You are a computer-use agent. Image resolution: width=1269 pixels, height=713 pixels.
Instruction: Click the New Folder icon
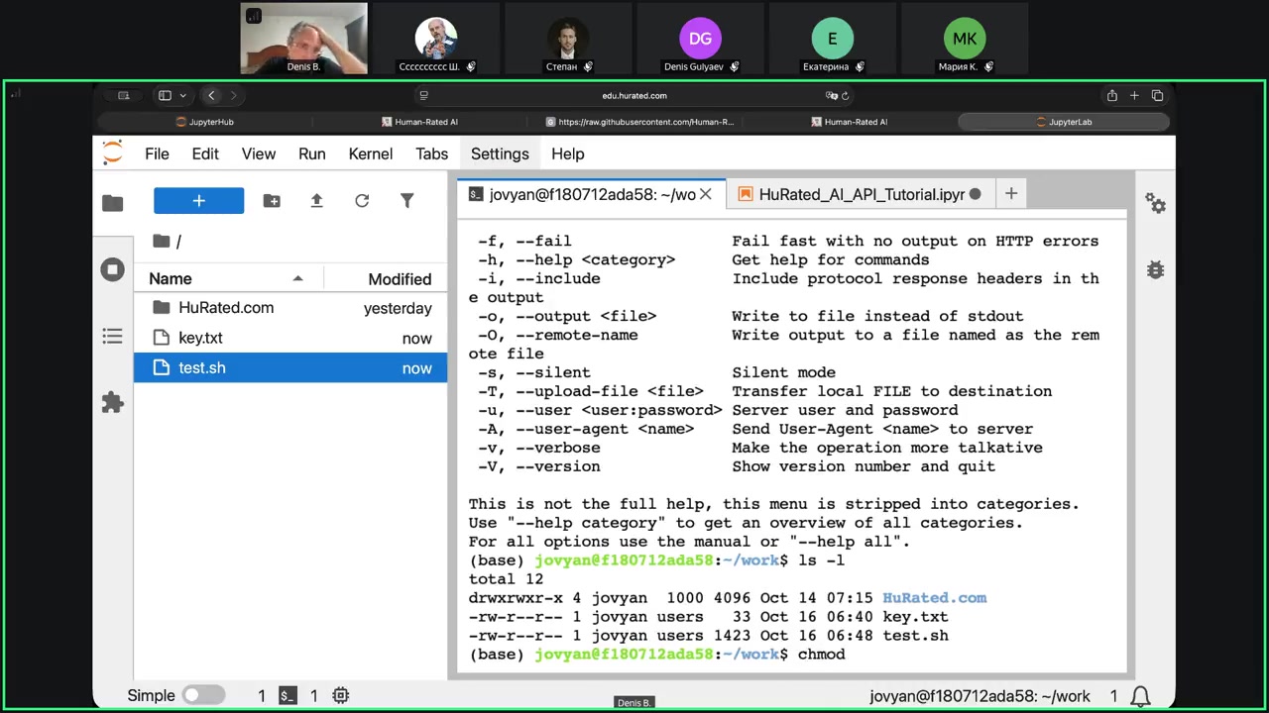tap(272, 201)
